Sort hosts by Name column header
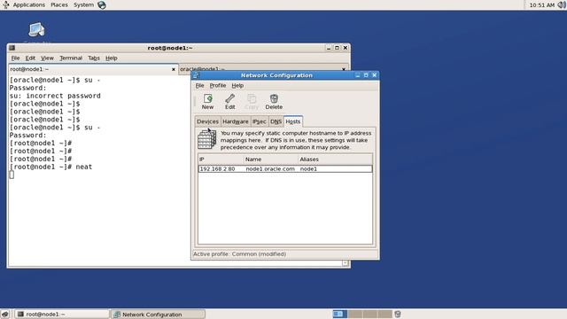Viewport: 567px width, 319px height. tap(271, 159)
